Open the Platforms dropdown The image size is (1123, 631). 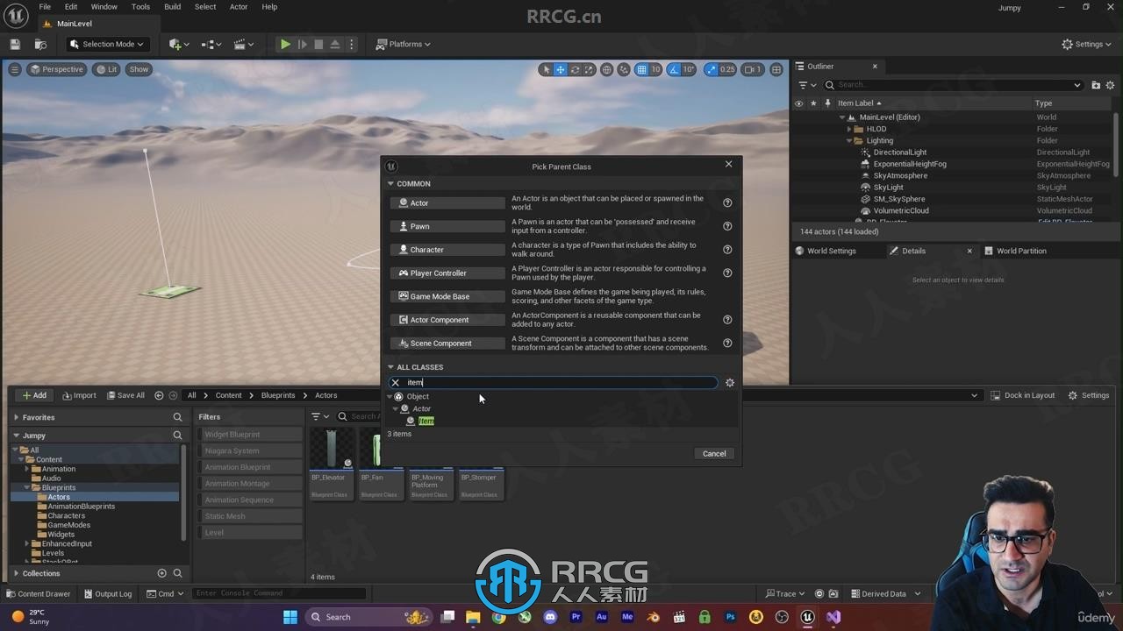coord(404,44)
